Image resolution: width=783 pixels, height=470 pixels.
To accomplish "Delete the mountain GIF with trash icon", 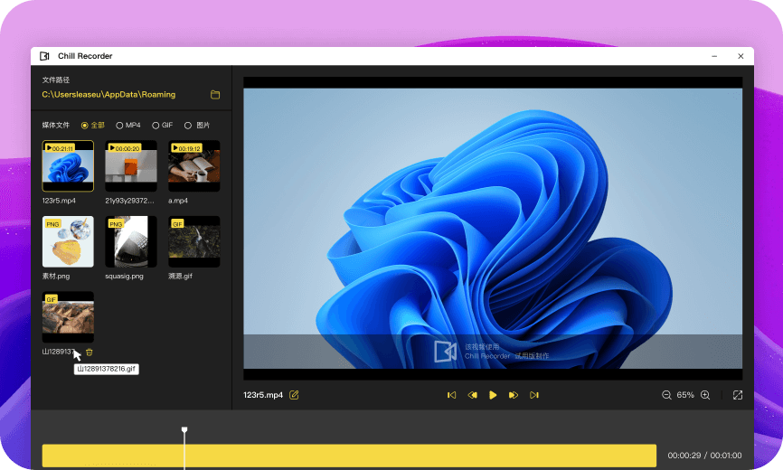I will tap(90, 352).
